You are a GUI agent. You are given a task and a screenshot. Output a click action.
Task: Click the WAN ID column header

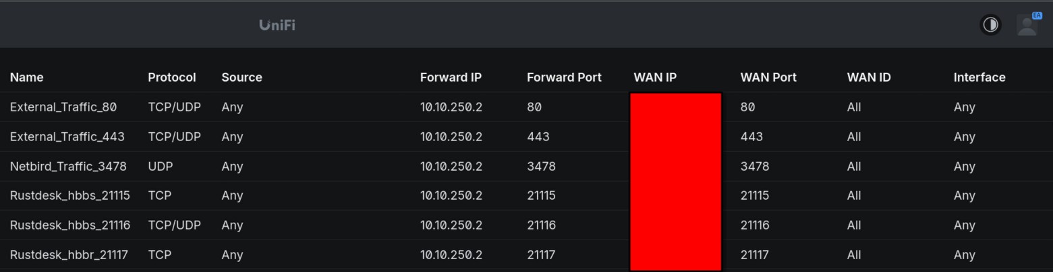point(869,78)
